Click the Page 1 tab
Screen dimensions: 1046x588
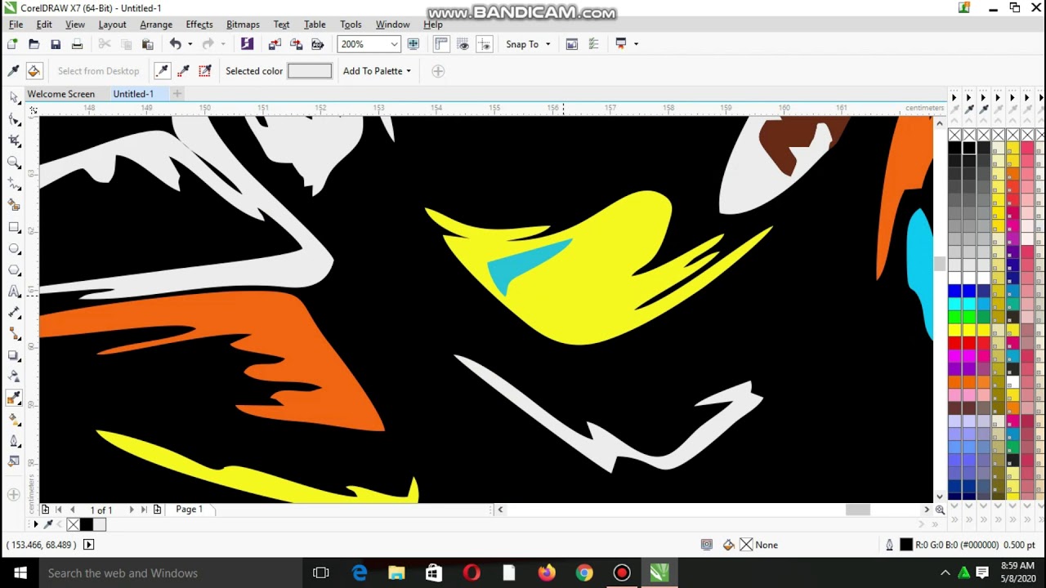[189, 509]
